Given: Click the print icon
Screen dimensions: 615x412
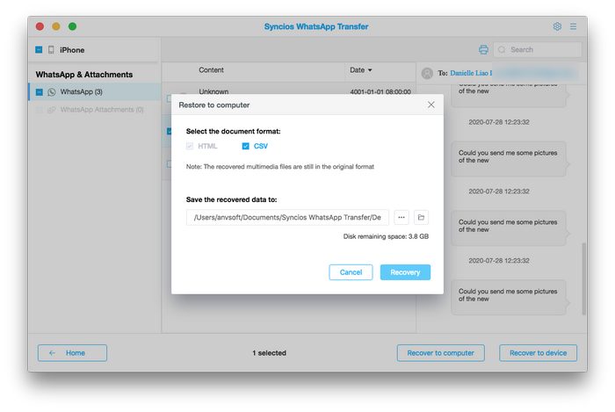Looking at the screenshot, I should [483, 49].
